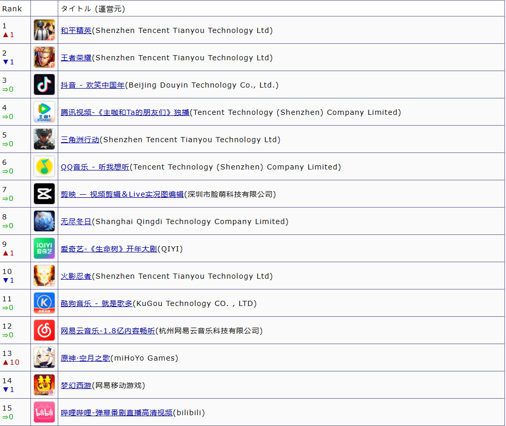The height and width of the screenshot is (426, 506).
Task: Click the bilibili pink app icon
Action: [x=44, y=412]
